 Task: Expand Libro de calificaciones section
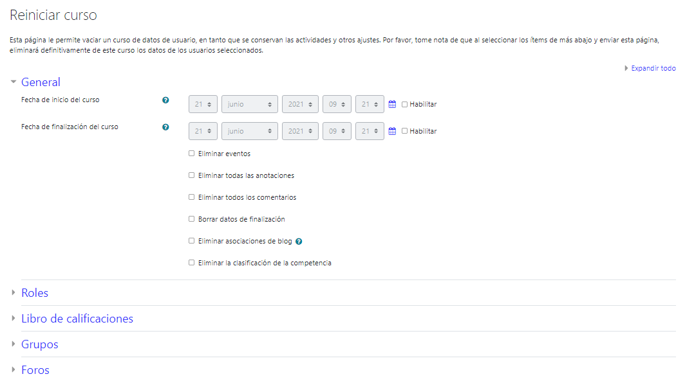coord(77,319)
